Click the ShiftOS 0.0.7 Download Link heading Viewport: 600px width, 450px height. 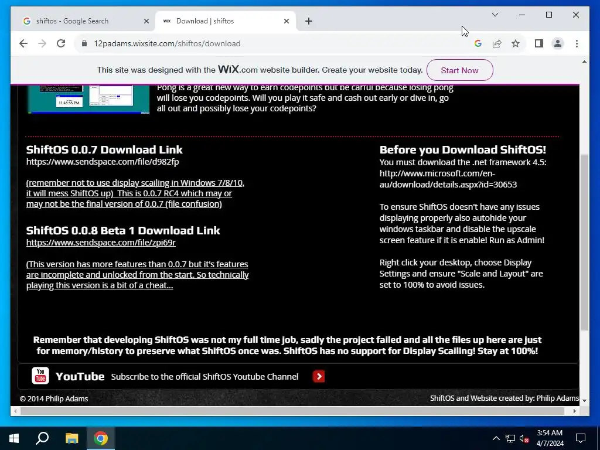tap(104, 149)
